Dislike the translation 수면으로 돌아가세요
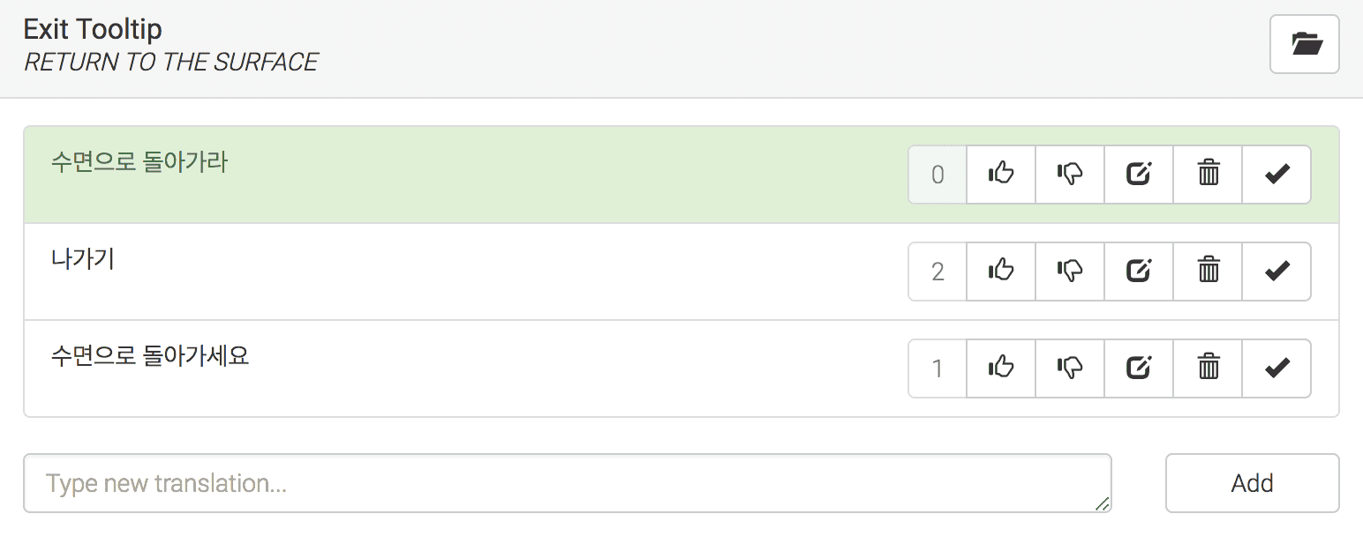This screenshot has width=1363, height=536. [1069, 368]
